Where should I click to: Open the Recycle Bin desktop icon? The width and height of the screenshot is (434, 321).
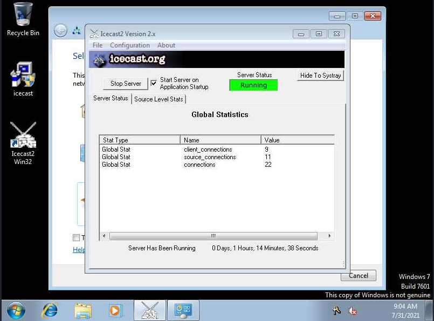click(23, 15)
